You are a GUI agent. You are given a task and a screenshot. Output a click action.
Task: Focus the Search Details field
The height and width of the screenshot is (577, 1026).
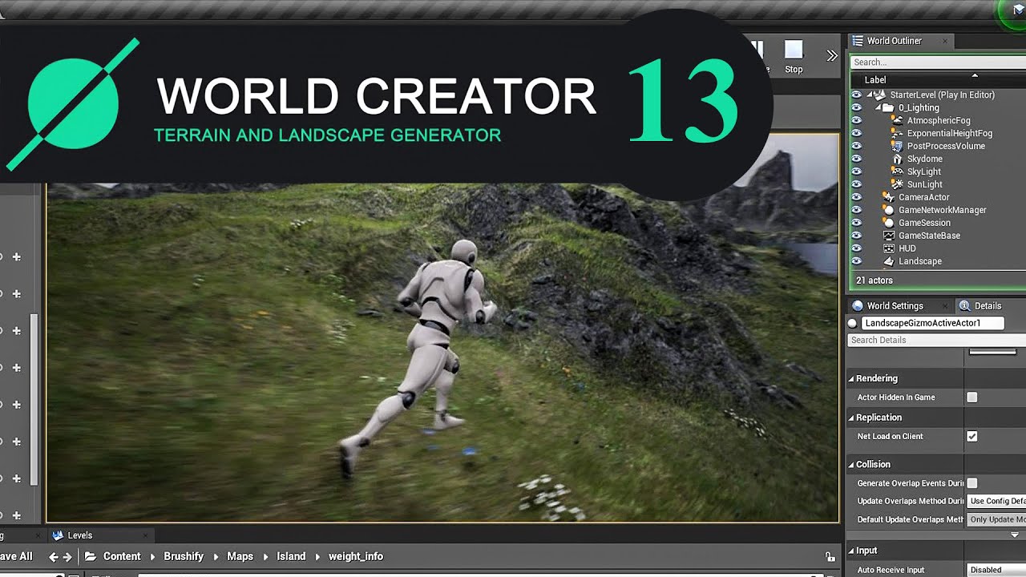(936, 340)
